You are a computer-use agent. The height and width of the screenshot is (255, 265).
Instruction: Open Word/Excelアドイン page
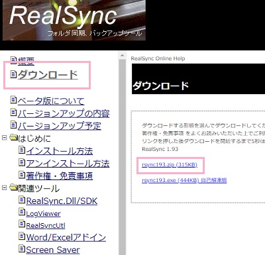[66, 238]
